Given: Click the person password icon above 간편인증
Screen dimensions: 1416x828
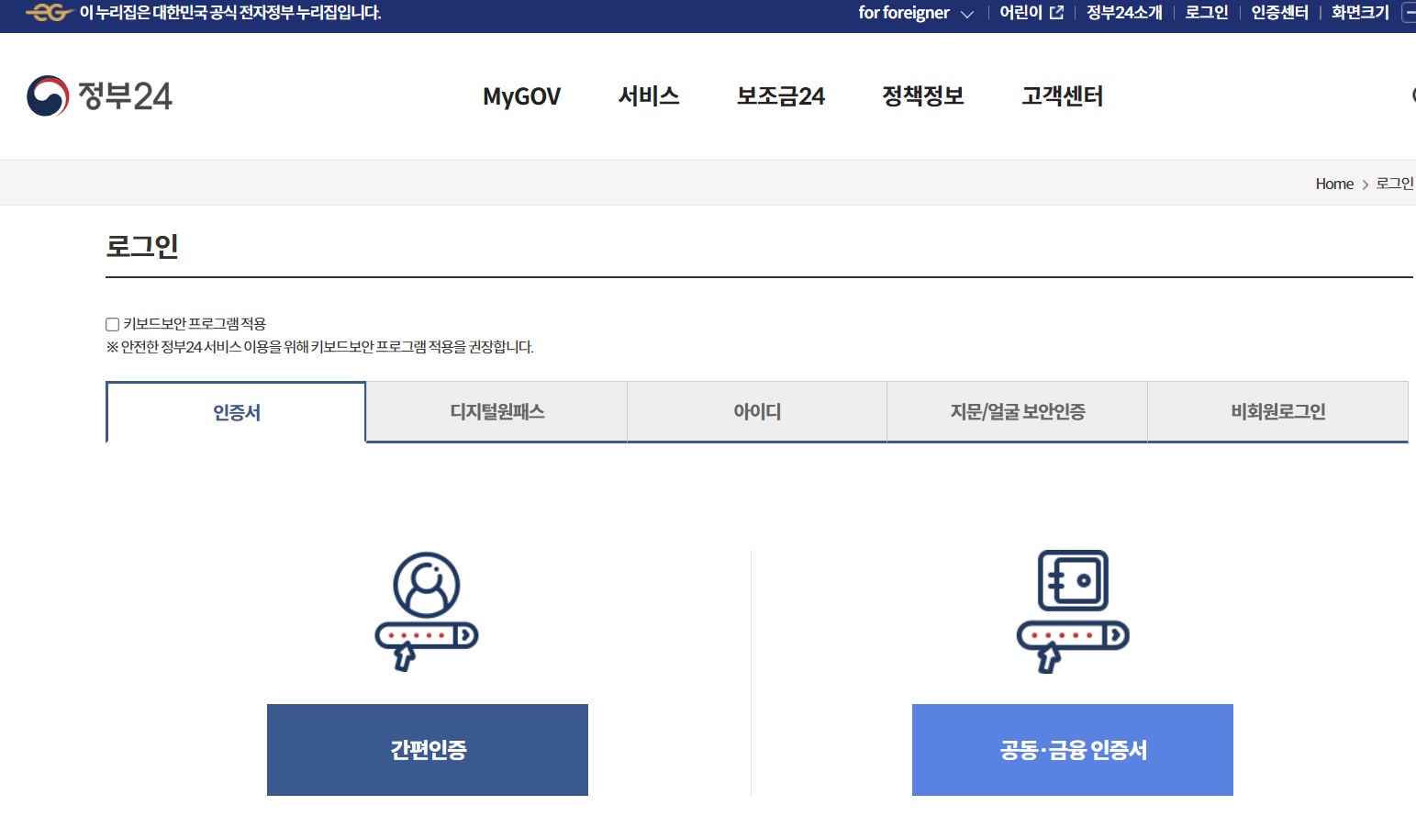Looking at the screenshot, I should 426,609.
